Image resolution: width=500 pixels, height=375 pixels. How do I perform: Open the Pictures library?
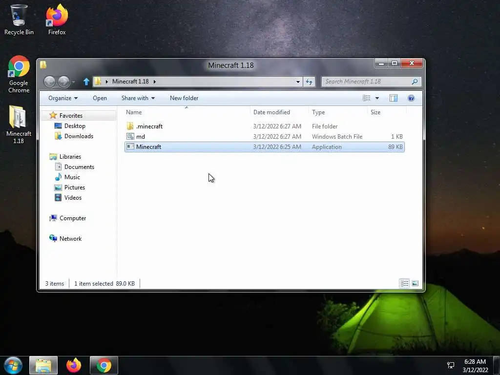click(x=74, y=187)
